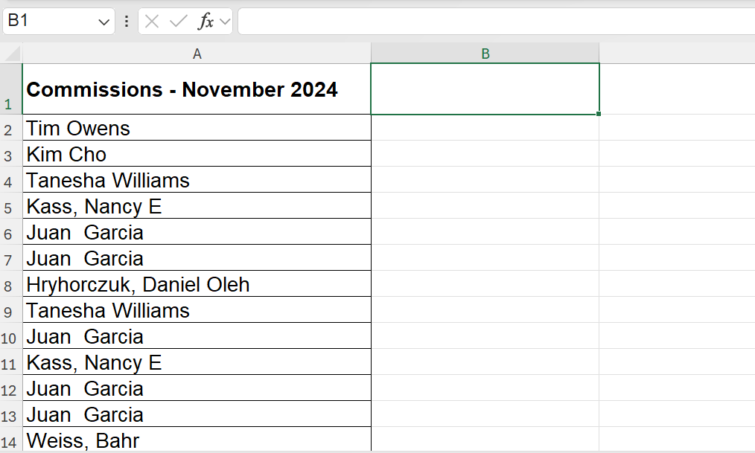The image size is (755, 453).
Task: Click the fill handle on cell B1
Action: [x=599, y=114]
